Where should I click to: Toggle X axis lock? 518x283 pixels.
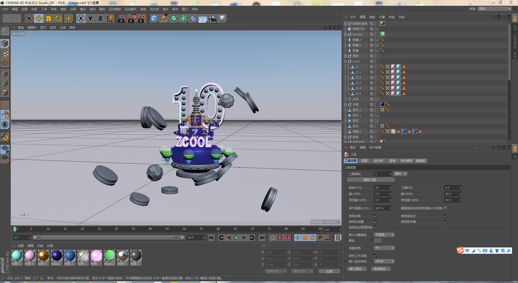click(81, 18)
